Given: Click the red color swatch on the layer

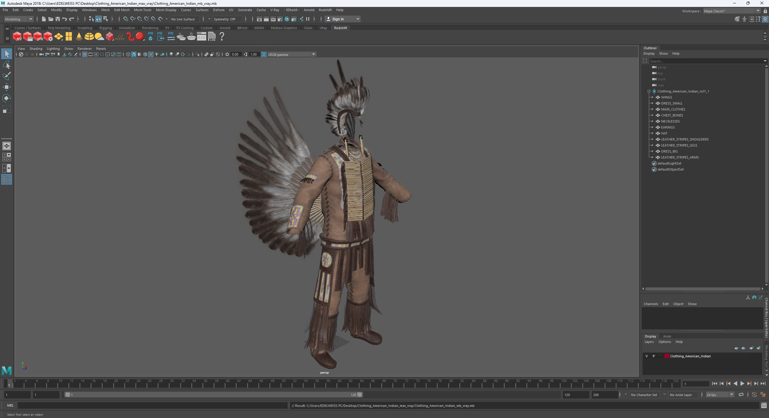Looking at the screenshot, I should pyautogui.click(x=667, y=356).
